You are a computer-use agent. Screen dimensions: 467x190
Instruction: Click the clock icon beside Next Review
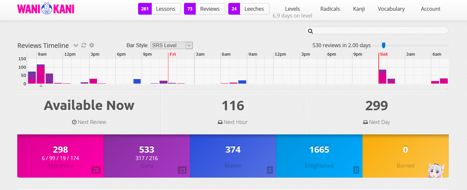click(x=74, y=122)
